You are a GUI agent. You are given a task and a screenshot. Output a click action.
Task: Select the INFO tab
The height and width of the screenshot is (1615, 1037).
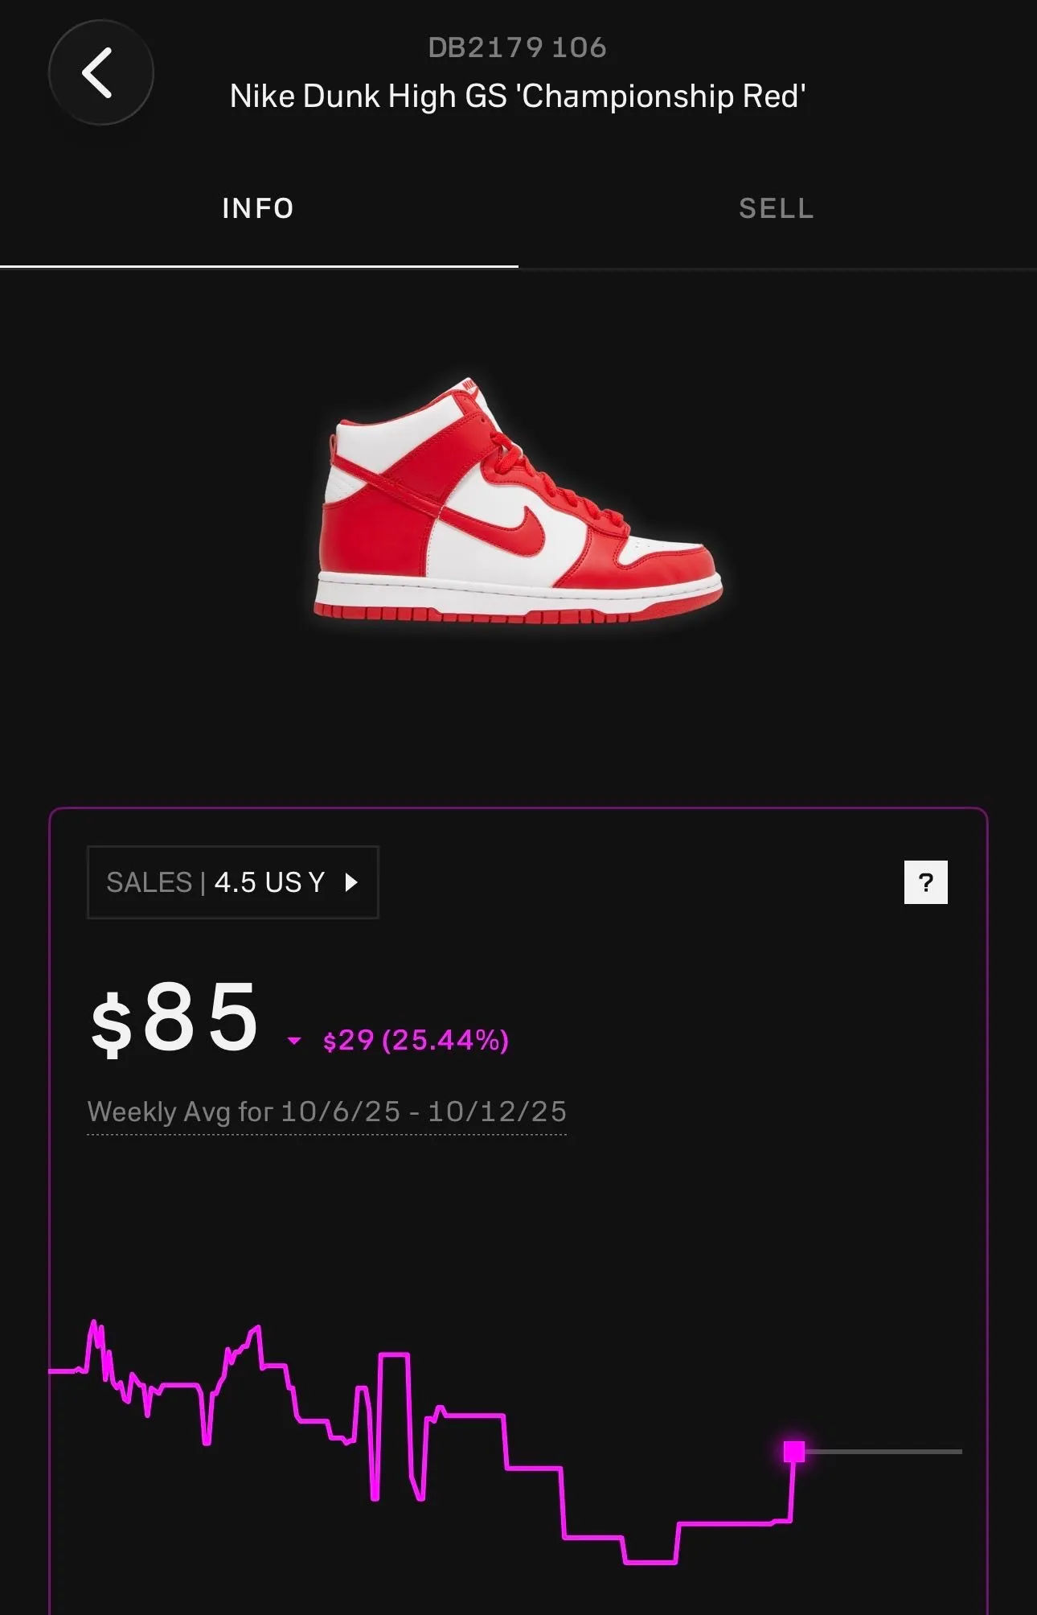(x=258, y=208)
